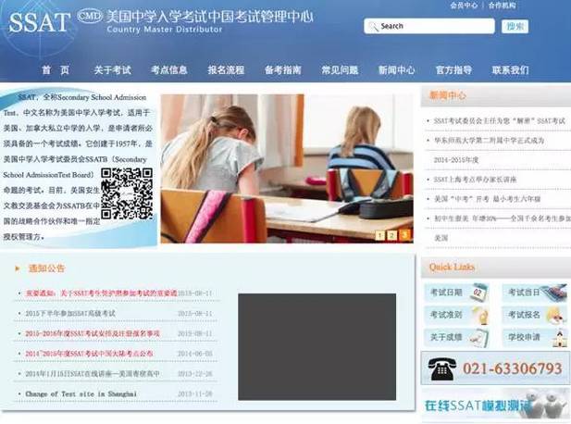The image size is (571, 424).
Task: Click the person icon beside 考试报名
Action: point(556,316)
